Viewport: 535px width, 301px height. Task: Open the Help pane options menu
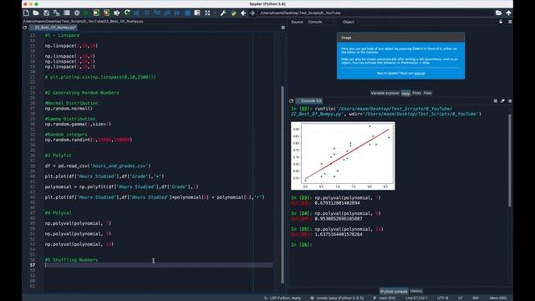(x=510, y=22)
